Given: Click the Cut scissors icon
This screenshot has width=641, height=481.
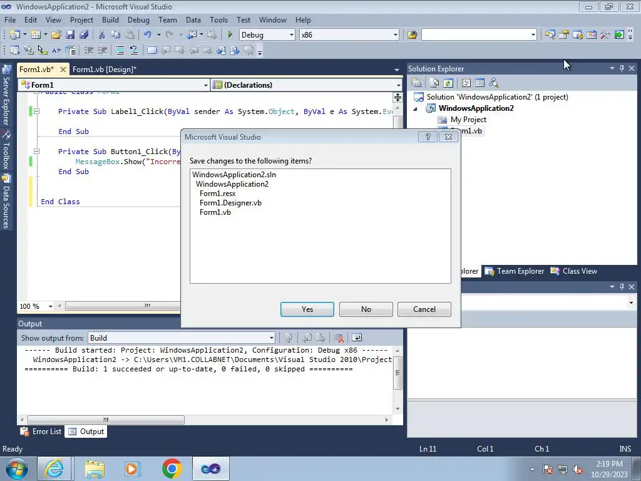Looking at the screenshot, I should click(x=102, y=35).
